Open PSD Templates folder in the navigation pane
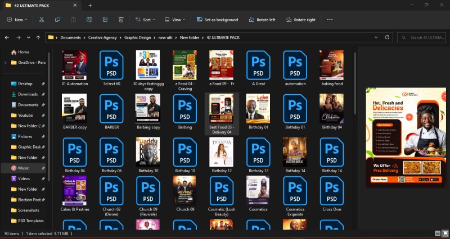 (31, 220)
